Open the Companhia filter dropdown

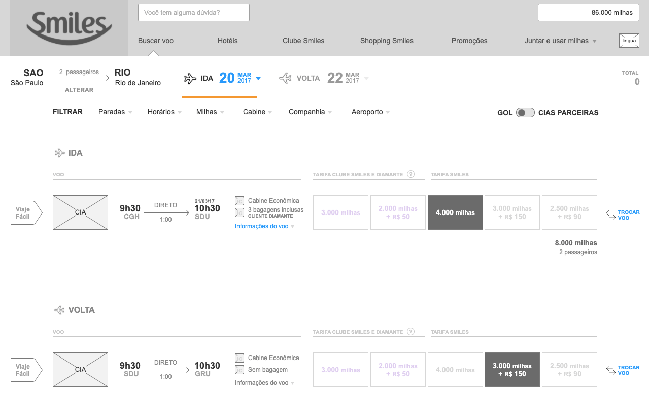click(311, 112)
